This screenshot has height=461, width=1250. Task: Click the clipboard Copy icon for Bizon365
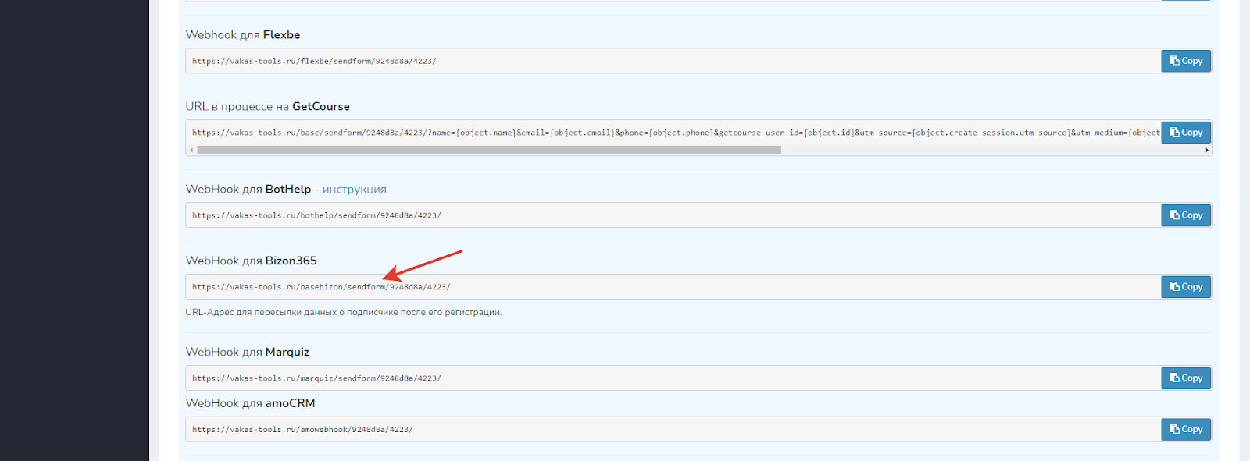[x=1174, y=287]
